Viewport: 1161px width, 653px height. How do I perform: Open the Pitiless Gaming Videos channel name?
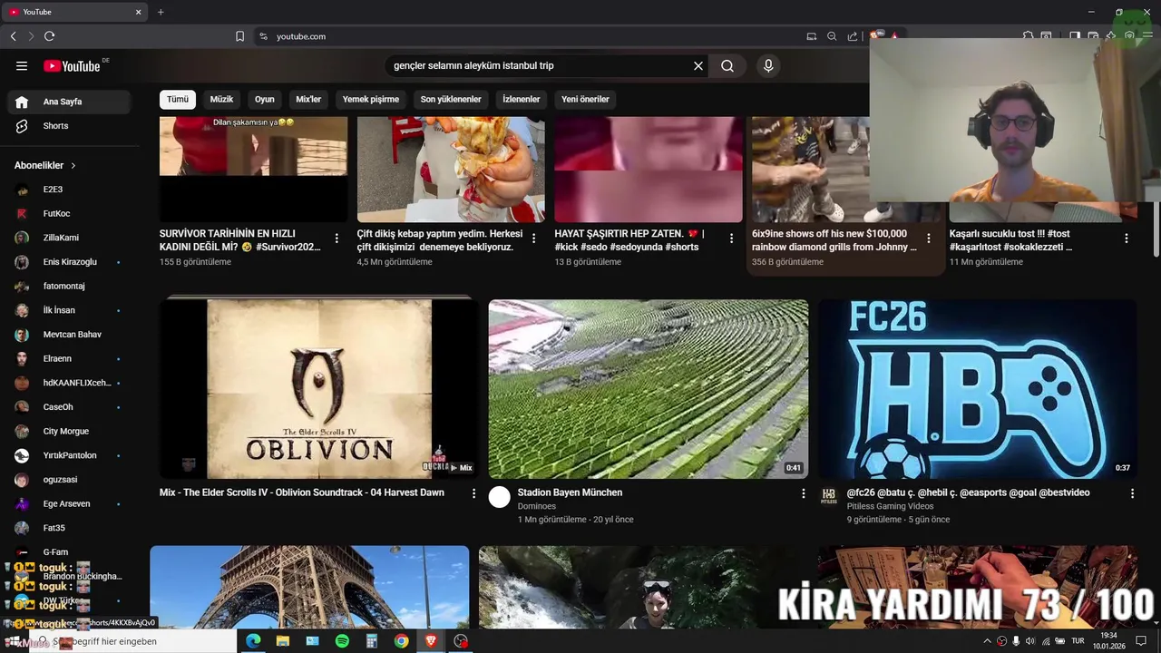[x=890, y=506]
